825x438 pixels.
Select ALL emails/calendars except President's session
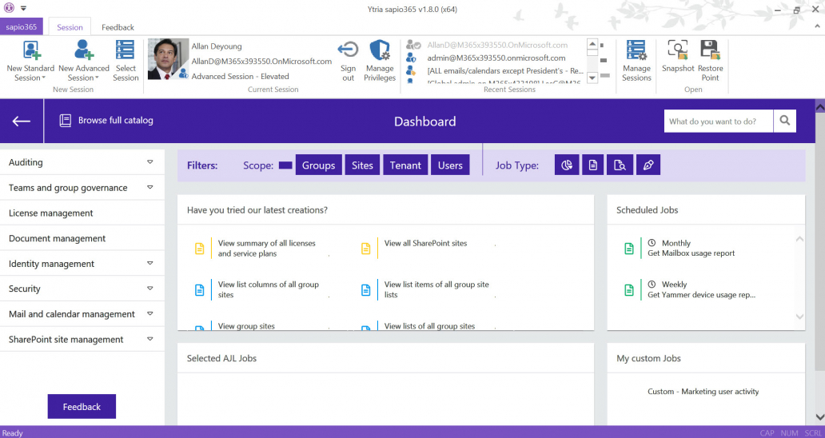tap(505, 70)
